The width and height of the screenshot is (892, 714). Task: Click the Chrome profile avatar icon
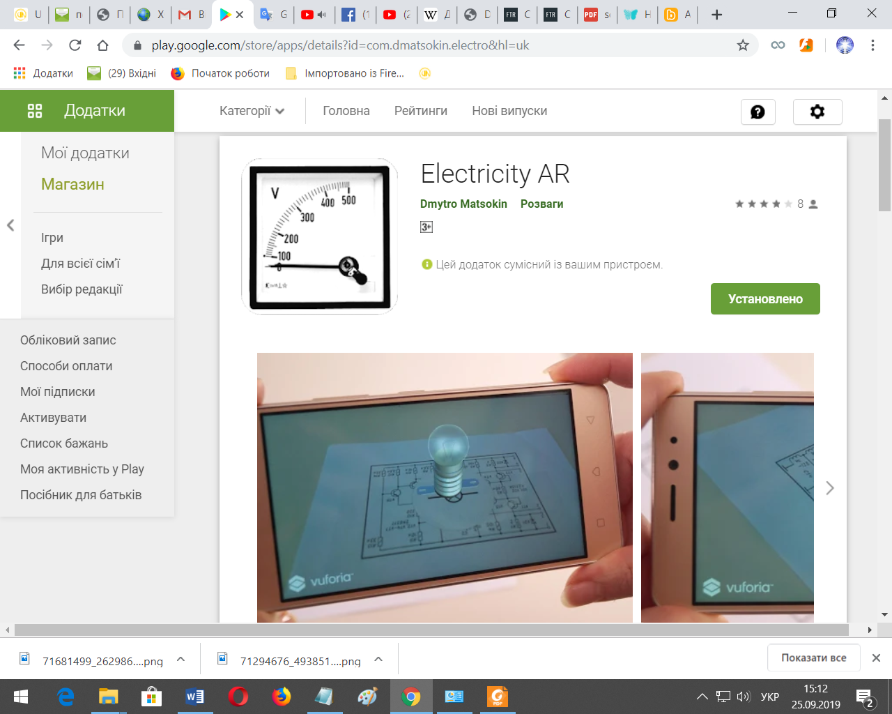coord(845,45)
